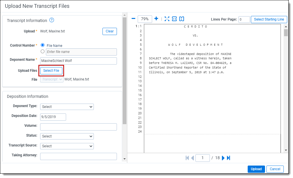
Task: Clear the uploaded Wolf, Maxine.txt file
Action: click(x=109, y=31)
